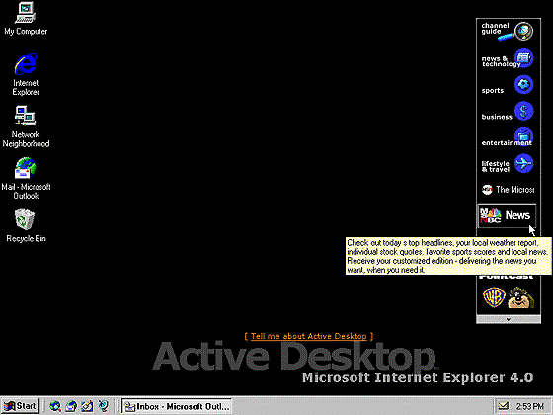Open The Microsoft Network channel
The height and width of the screenshot is (415, 553).
pyautogui.click(x=508, y=190)
